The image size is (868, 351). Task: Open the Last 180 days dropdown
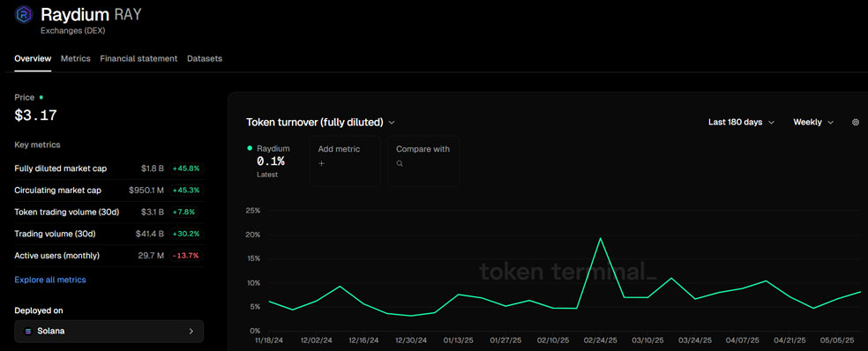click(x=741, y=123)
